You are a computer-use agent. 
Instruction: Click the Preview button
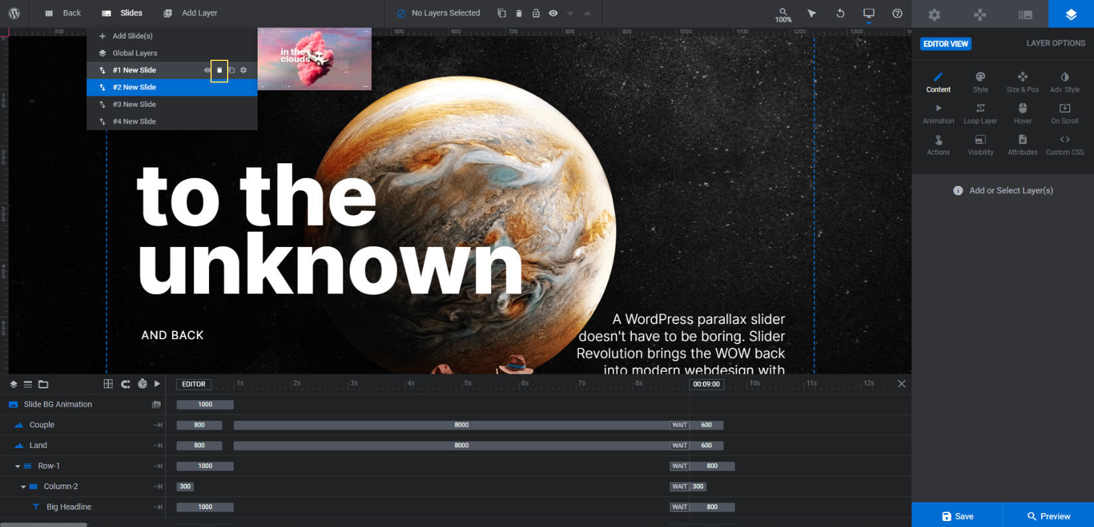[1048, 516]
